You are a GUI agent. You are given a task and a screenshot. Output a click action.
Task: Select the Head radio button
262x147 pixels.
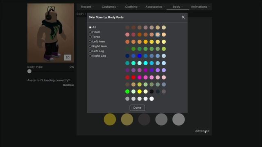(x=90, y=32)
